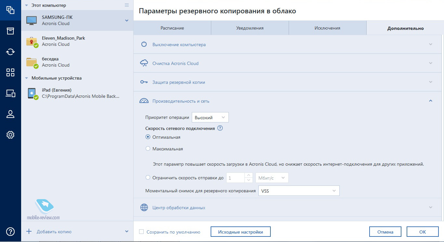Decrease the upload speed stepper value
Screen dimensions: 444x242
249,180
